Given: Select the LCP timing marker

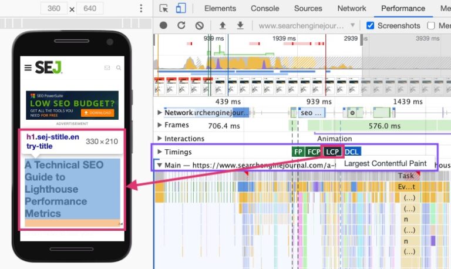Looking at the screenshot, I should 332,152.
